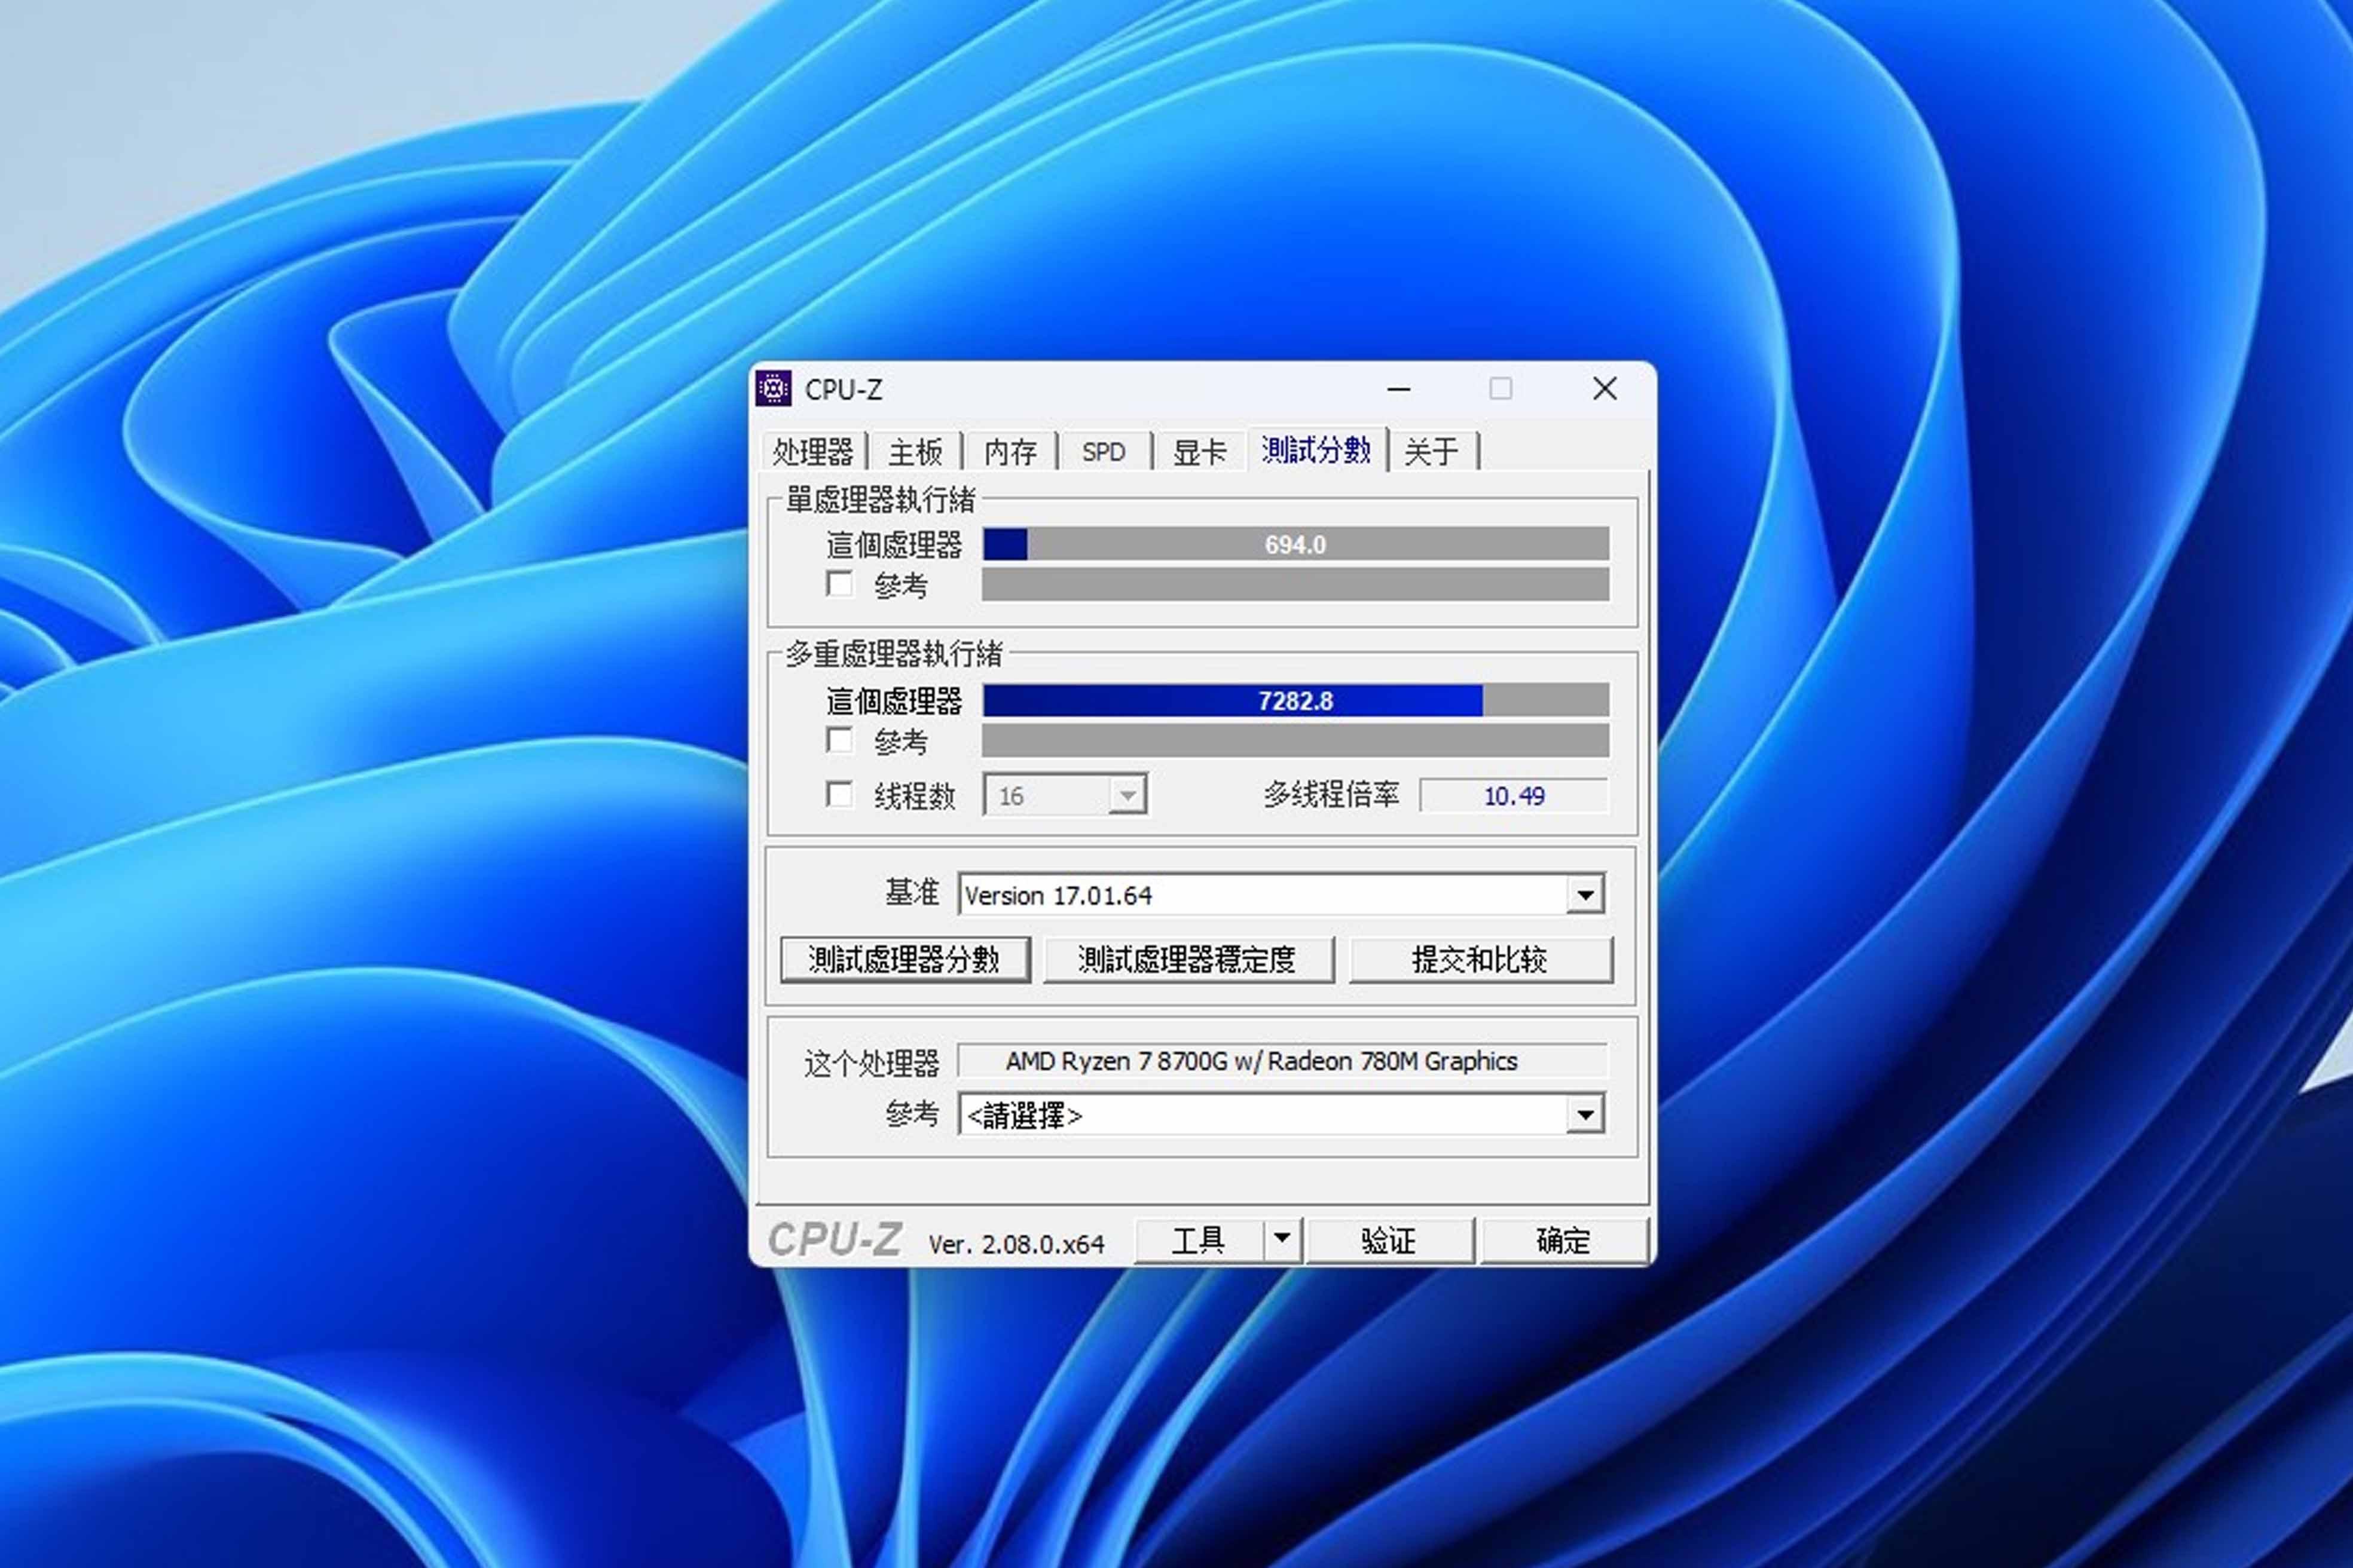Expand the thread count dropdown showing 16

(1127, 796)
